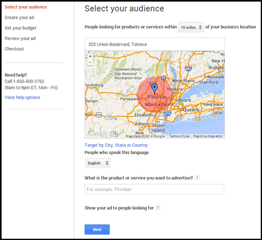
Task: Click the help phone number 1-855-500-2762
Action: coord(29,81)
